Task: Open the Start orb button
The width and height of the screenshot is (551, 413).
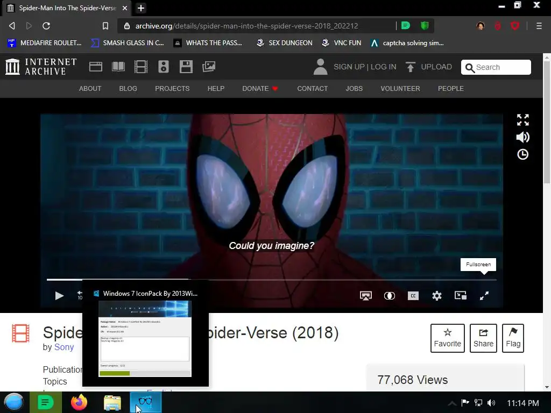Action: [13, 402]
